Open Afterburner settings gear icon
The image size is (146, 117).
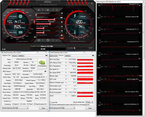(39, 40)
